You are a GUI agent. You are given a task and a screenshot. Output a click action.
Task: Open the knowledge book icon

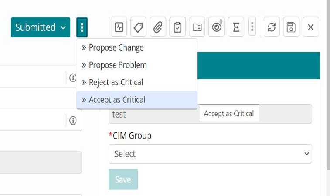pos(197,27)
